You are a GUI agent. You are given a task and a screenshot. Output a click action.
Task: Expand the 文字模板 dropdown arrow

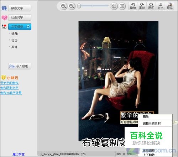point(28,27)
